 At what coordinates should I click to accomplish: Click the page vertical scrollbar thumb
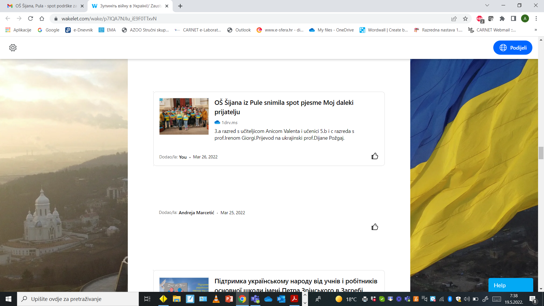(x=541, y=153)
